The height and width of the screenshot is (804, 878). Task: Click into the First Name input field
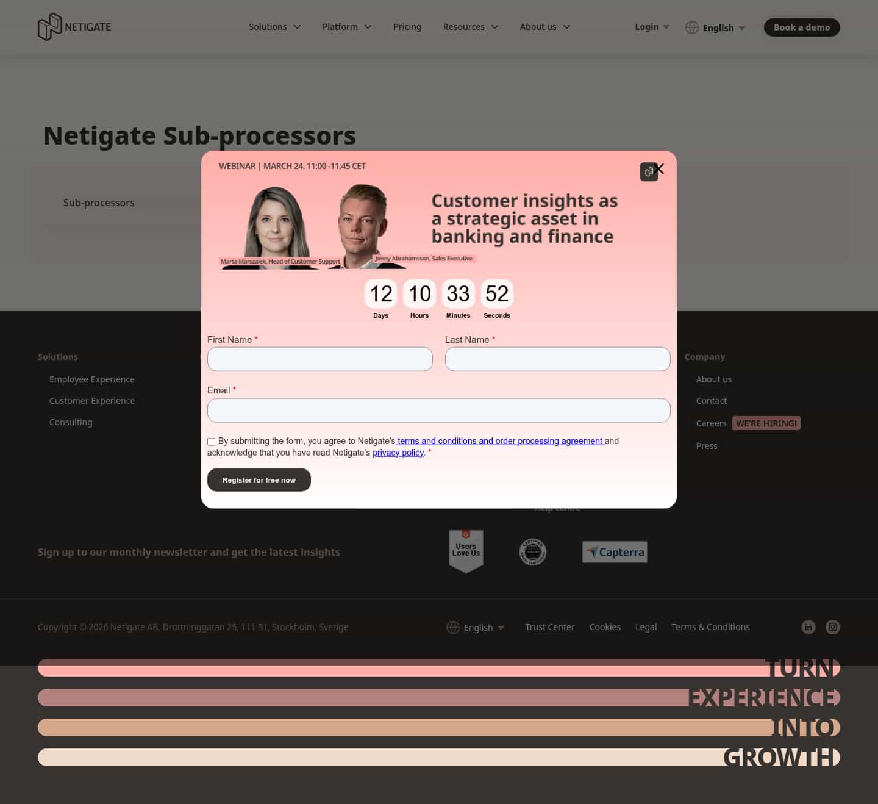(x=319, y=359)
